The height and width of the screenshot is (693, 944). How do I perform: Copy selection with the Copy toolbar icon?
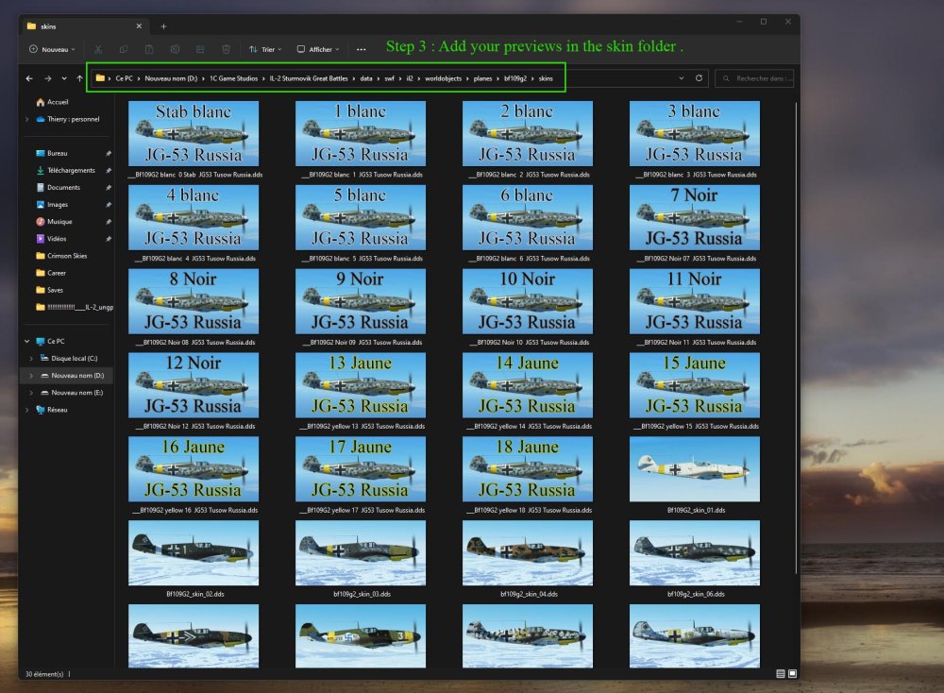coord(124,49)
